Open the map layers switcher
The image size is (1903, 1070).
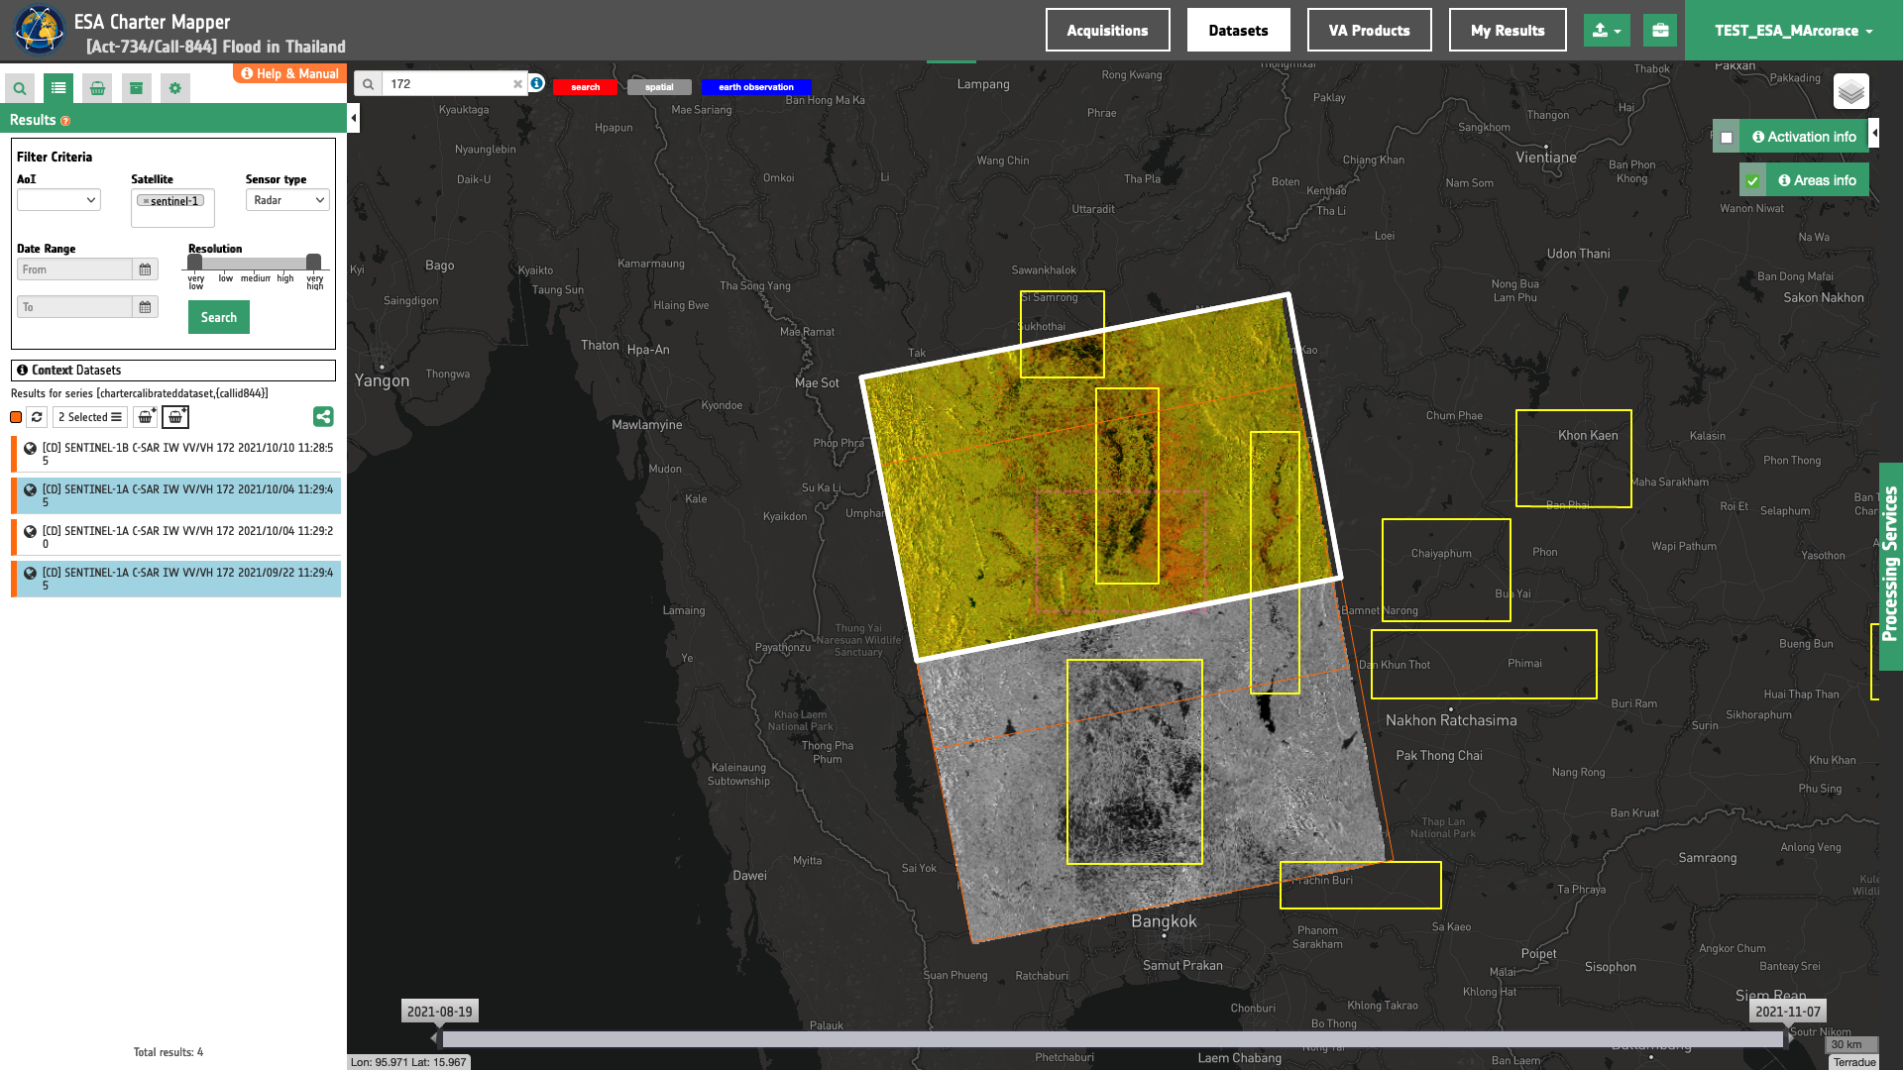point(1850,92)
